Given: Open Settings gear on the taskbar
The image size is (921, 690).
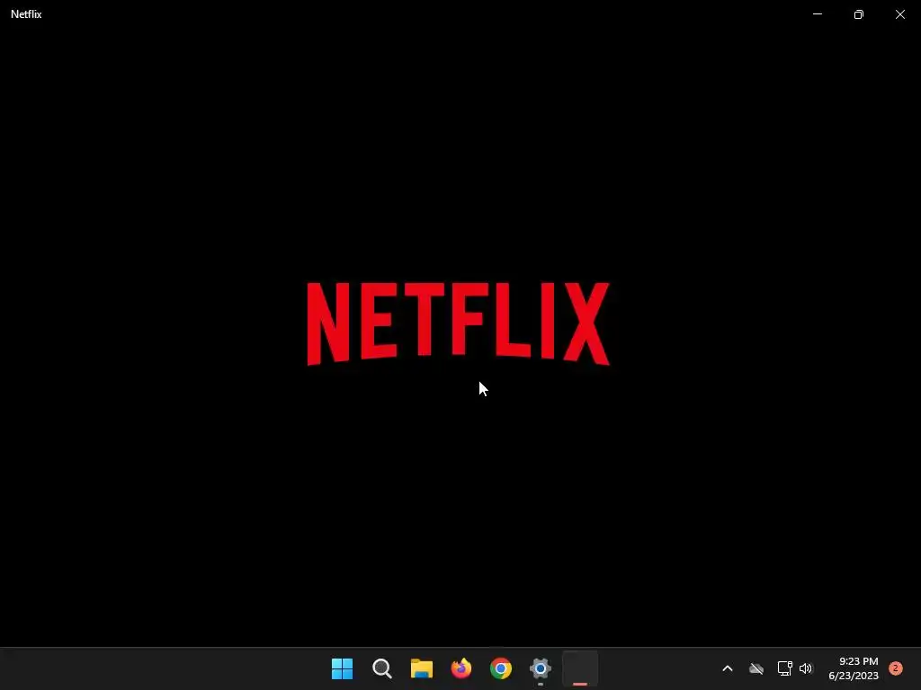Looking at the screenshot, I should click(x=541, y=668).
